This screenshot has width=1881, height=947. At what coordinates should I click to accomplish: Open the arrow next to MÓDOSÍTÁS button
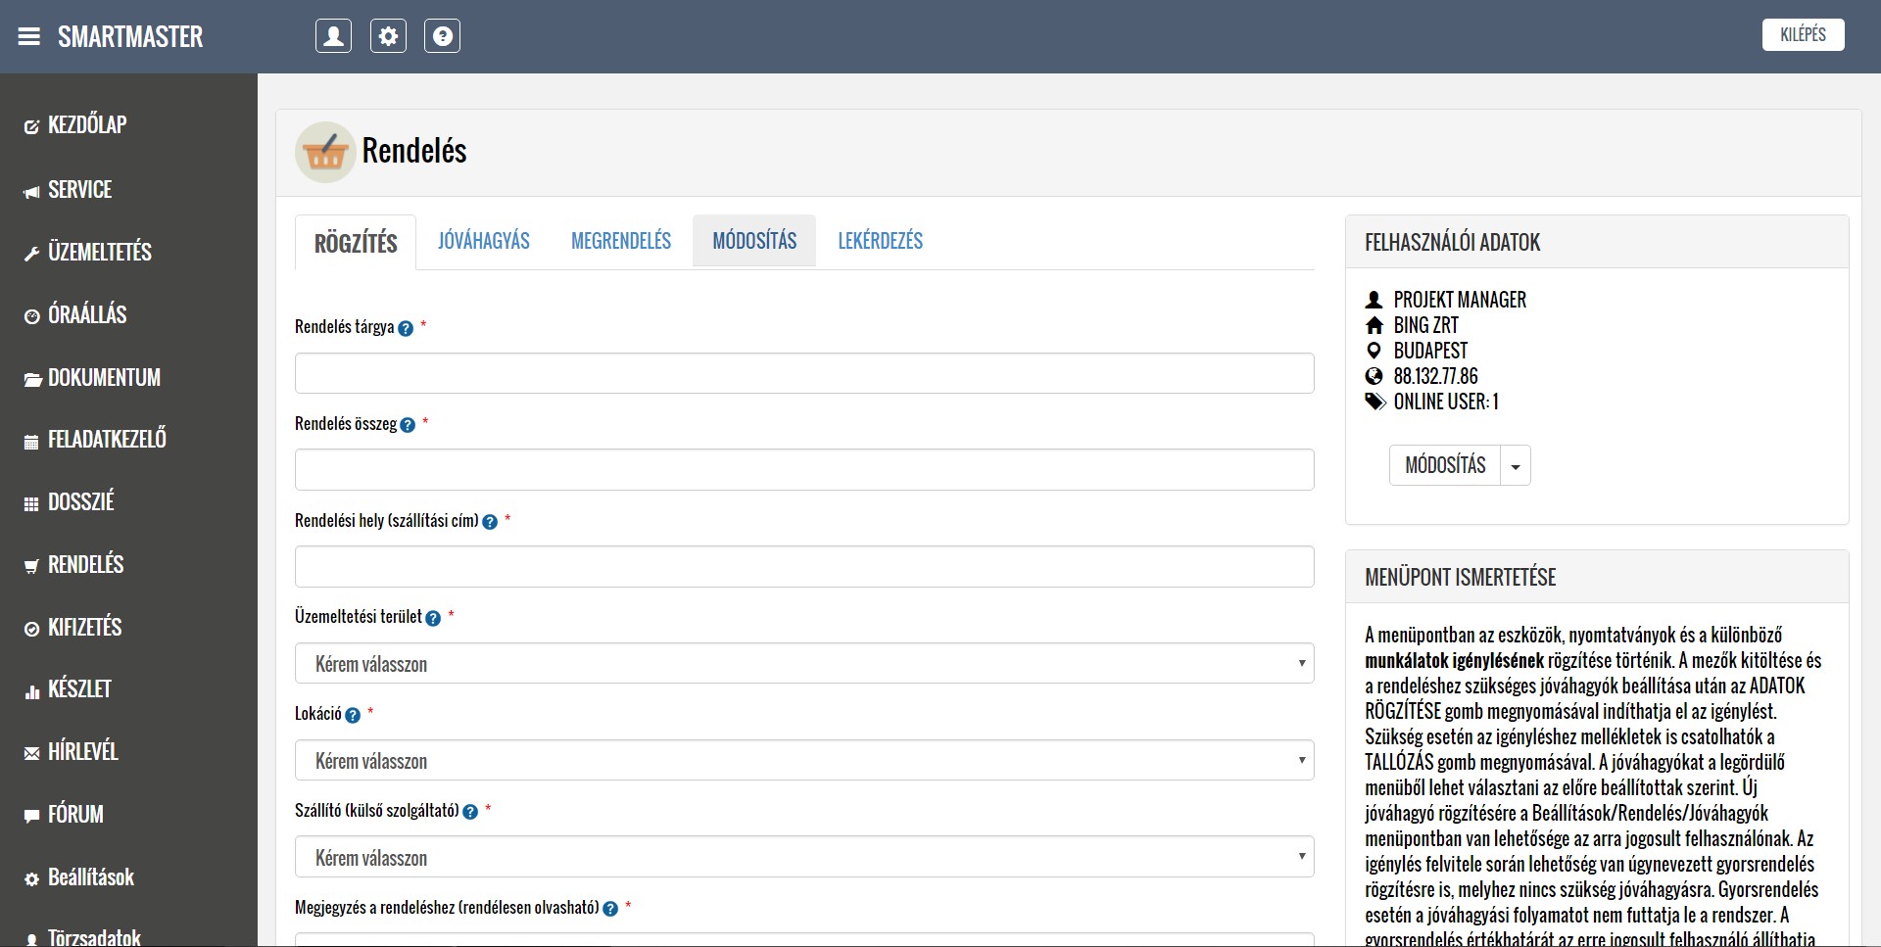1516,466
